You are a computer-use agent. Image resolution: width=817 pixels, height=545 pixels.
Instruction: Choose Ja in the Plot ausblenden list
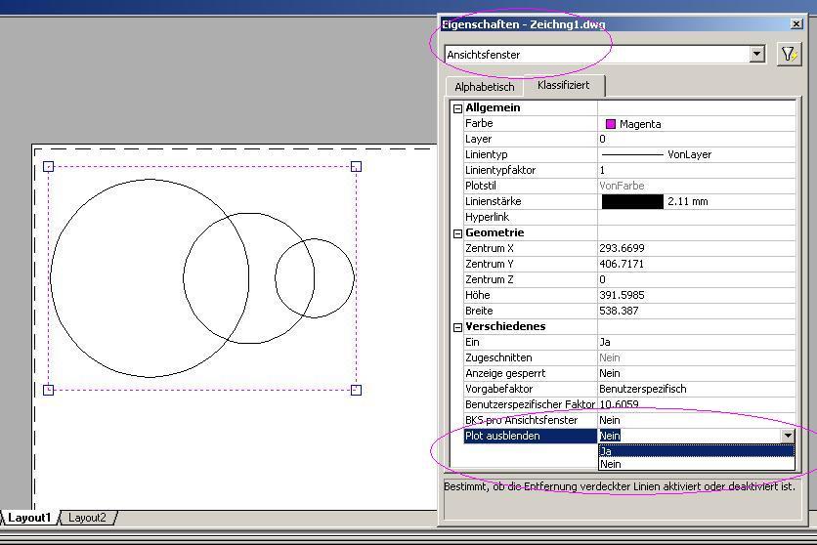697,451
